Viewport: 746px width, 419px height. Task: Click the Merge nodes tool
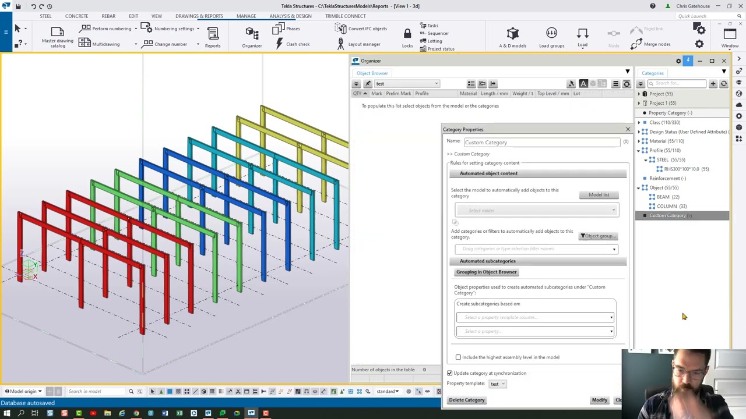tap(650, 44)
